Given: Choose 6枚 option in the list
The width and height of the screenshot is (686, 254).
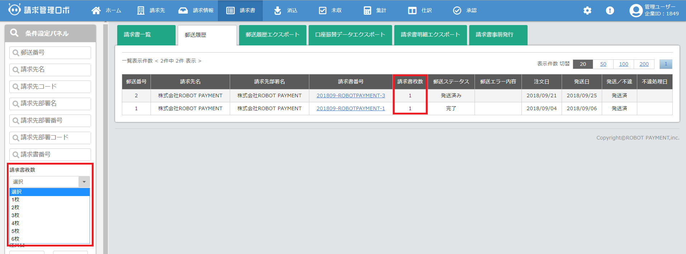Looking at the screenshot, I should (x=15, y=239).
